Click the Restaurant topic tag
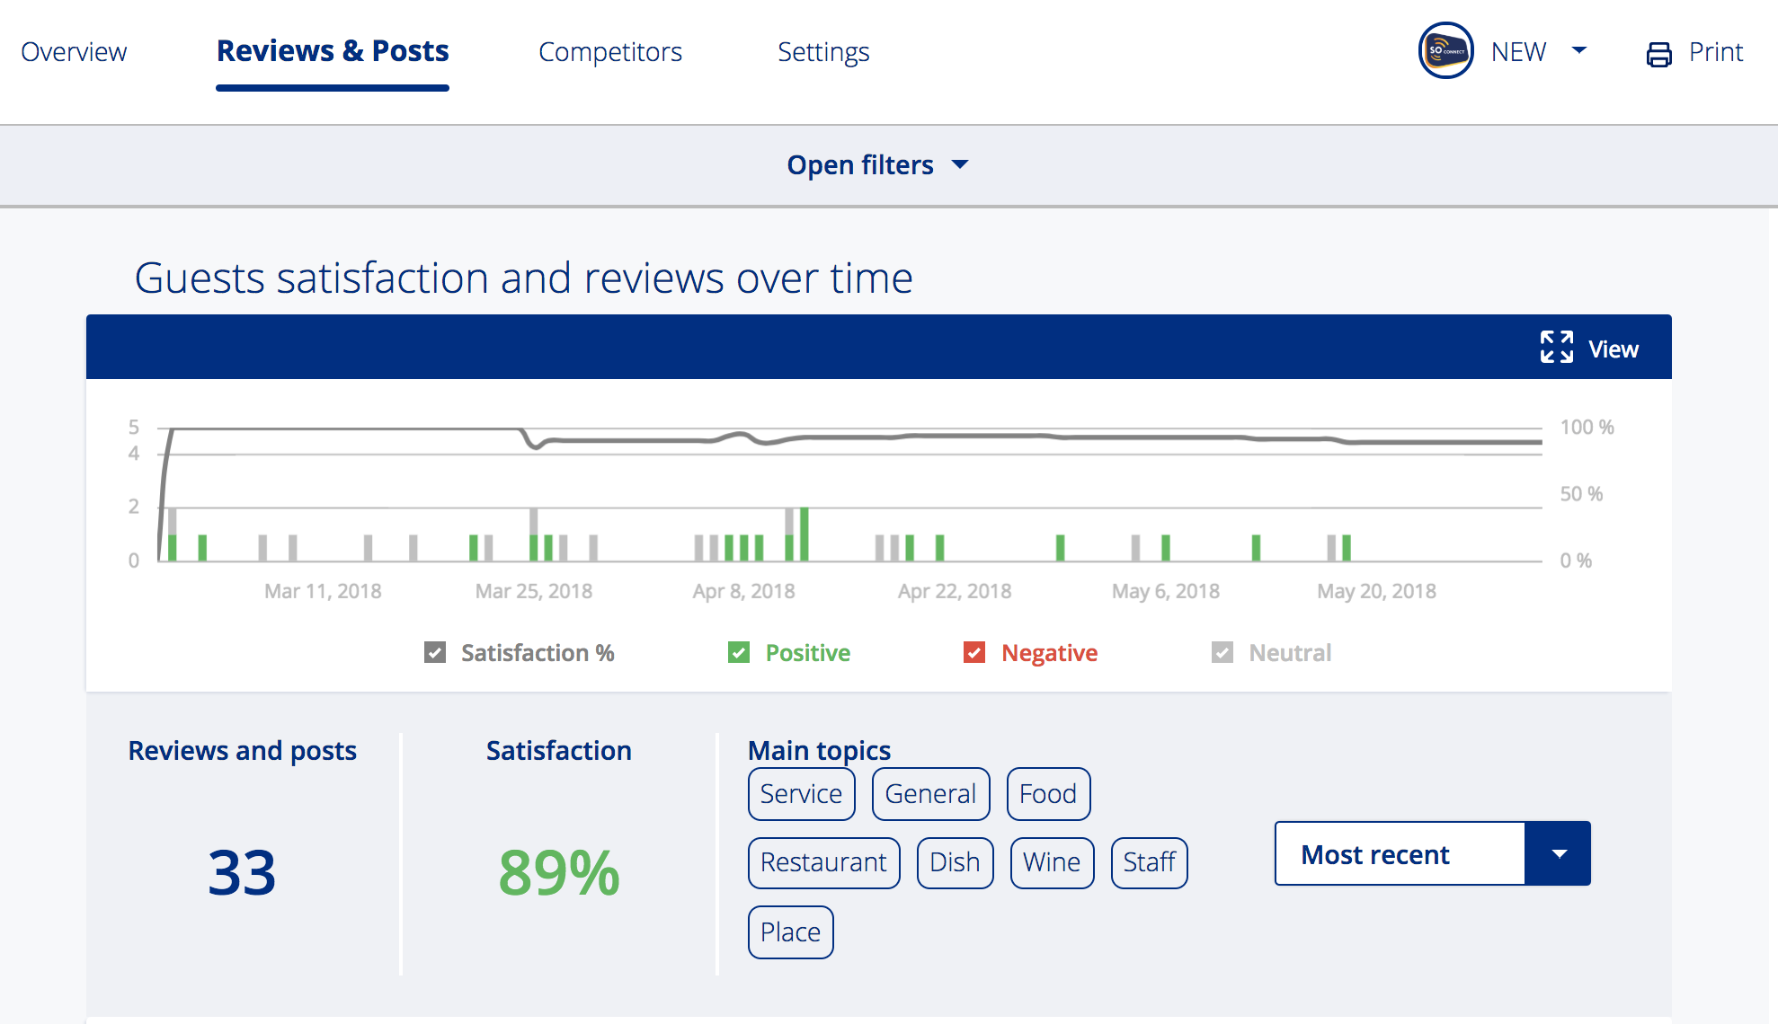The height and width of the screenshot is (1024, 1778). [823, 862]
